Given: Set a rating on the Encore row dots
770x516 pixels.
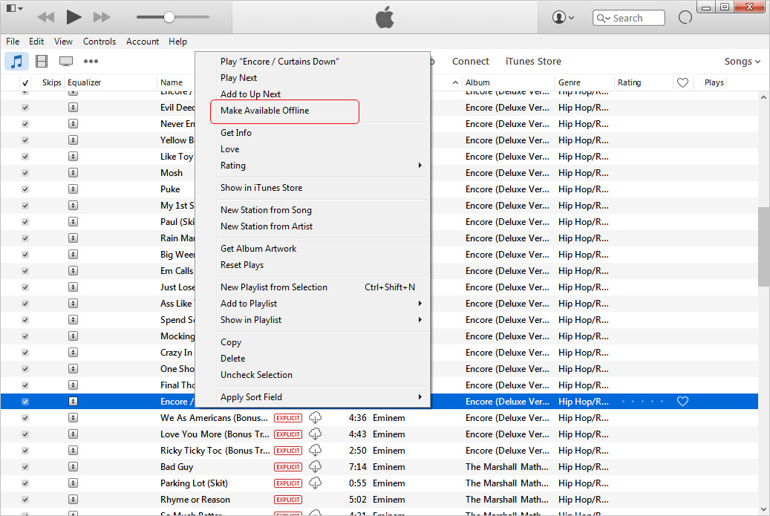Looking at the screenshot, I should click(x=643, y=402).
